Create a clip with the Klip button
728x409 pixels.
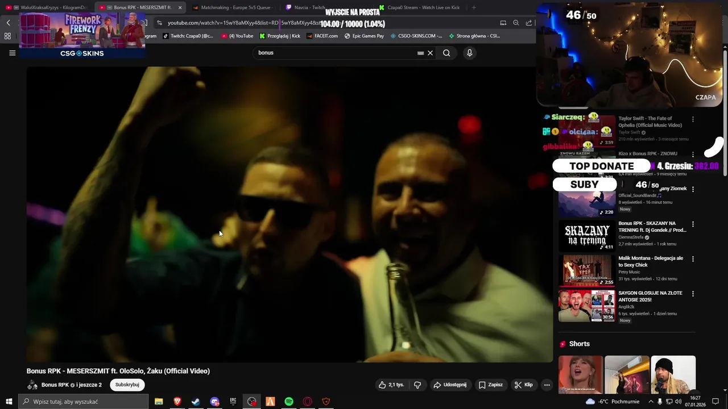point(524,385)
